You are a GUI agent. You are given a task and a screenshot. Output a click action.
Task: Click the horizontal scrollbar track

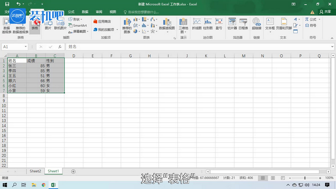(265, 172)
